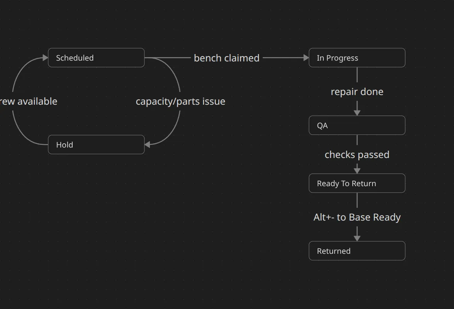Viewport: 454px width, 309px height.
Task: Select the arrowhead above Ready To Return
Action: click(357, 170)
